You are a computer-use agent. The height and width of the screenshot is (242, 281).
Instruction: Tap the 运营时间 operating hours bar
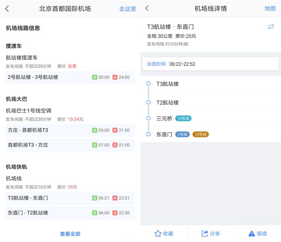coord(211,64)
